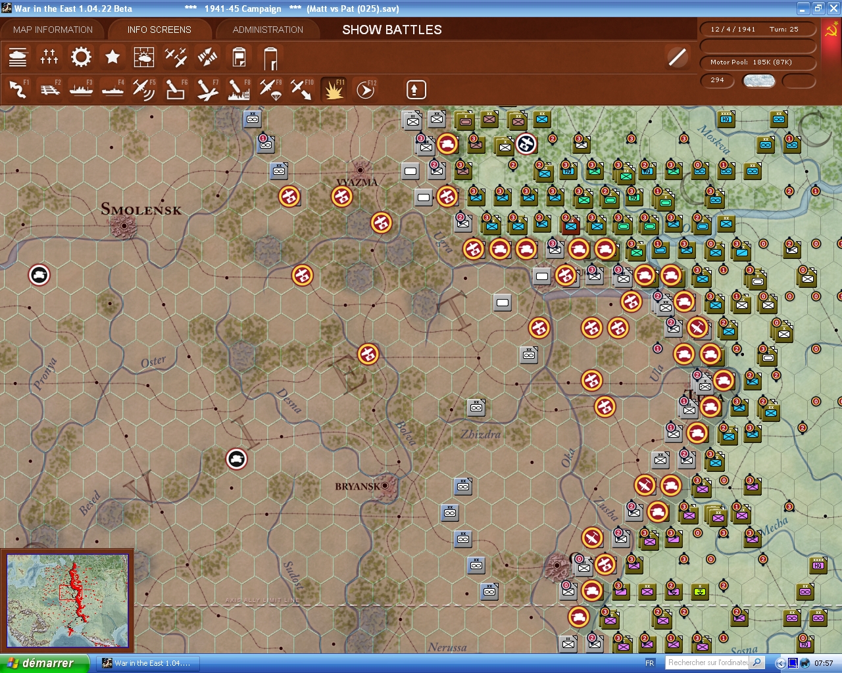The height and width of the screenshot is (673, 842).
Task: Click black-ringed tank marker northwest of Bryansk
Action: (x=237, y=459)
